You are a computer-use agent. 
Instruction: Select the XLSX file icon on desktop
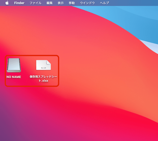(43, 65)
